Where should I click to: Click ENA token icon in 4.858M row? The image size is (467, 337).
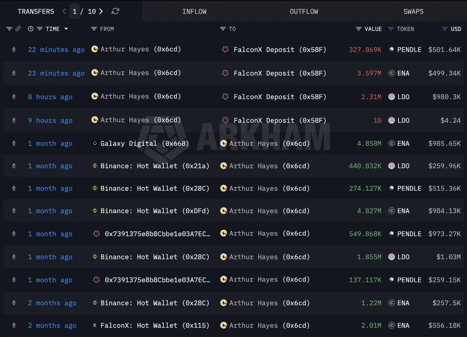(x=392, y=143)
